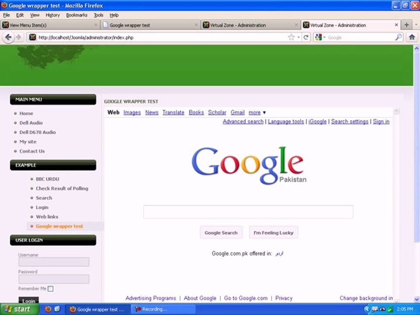Expand the Google 'more' dropdown
The width and height of the screenshot is (420, 315).
coord(257,112)
